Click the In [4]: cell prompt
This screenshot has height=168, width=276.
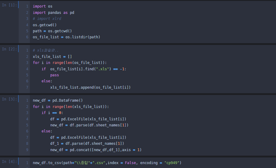(9, 162)
